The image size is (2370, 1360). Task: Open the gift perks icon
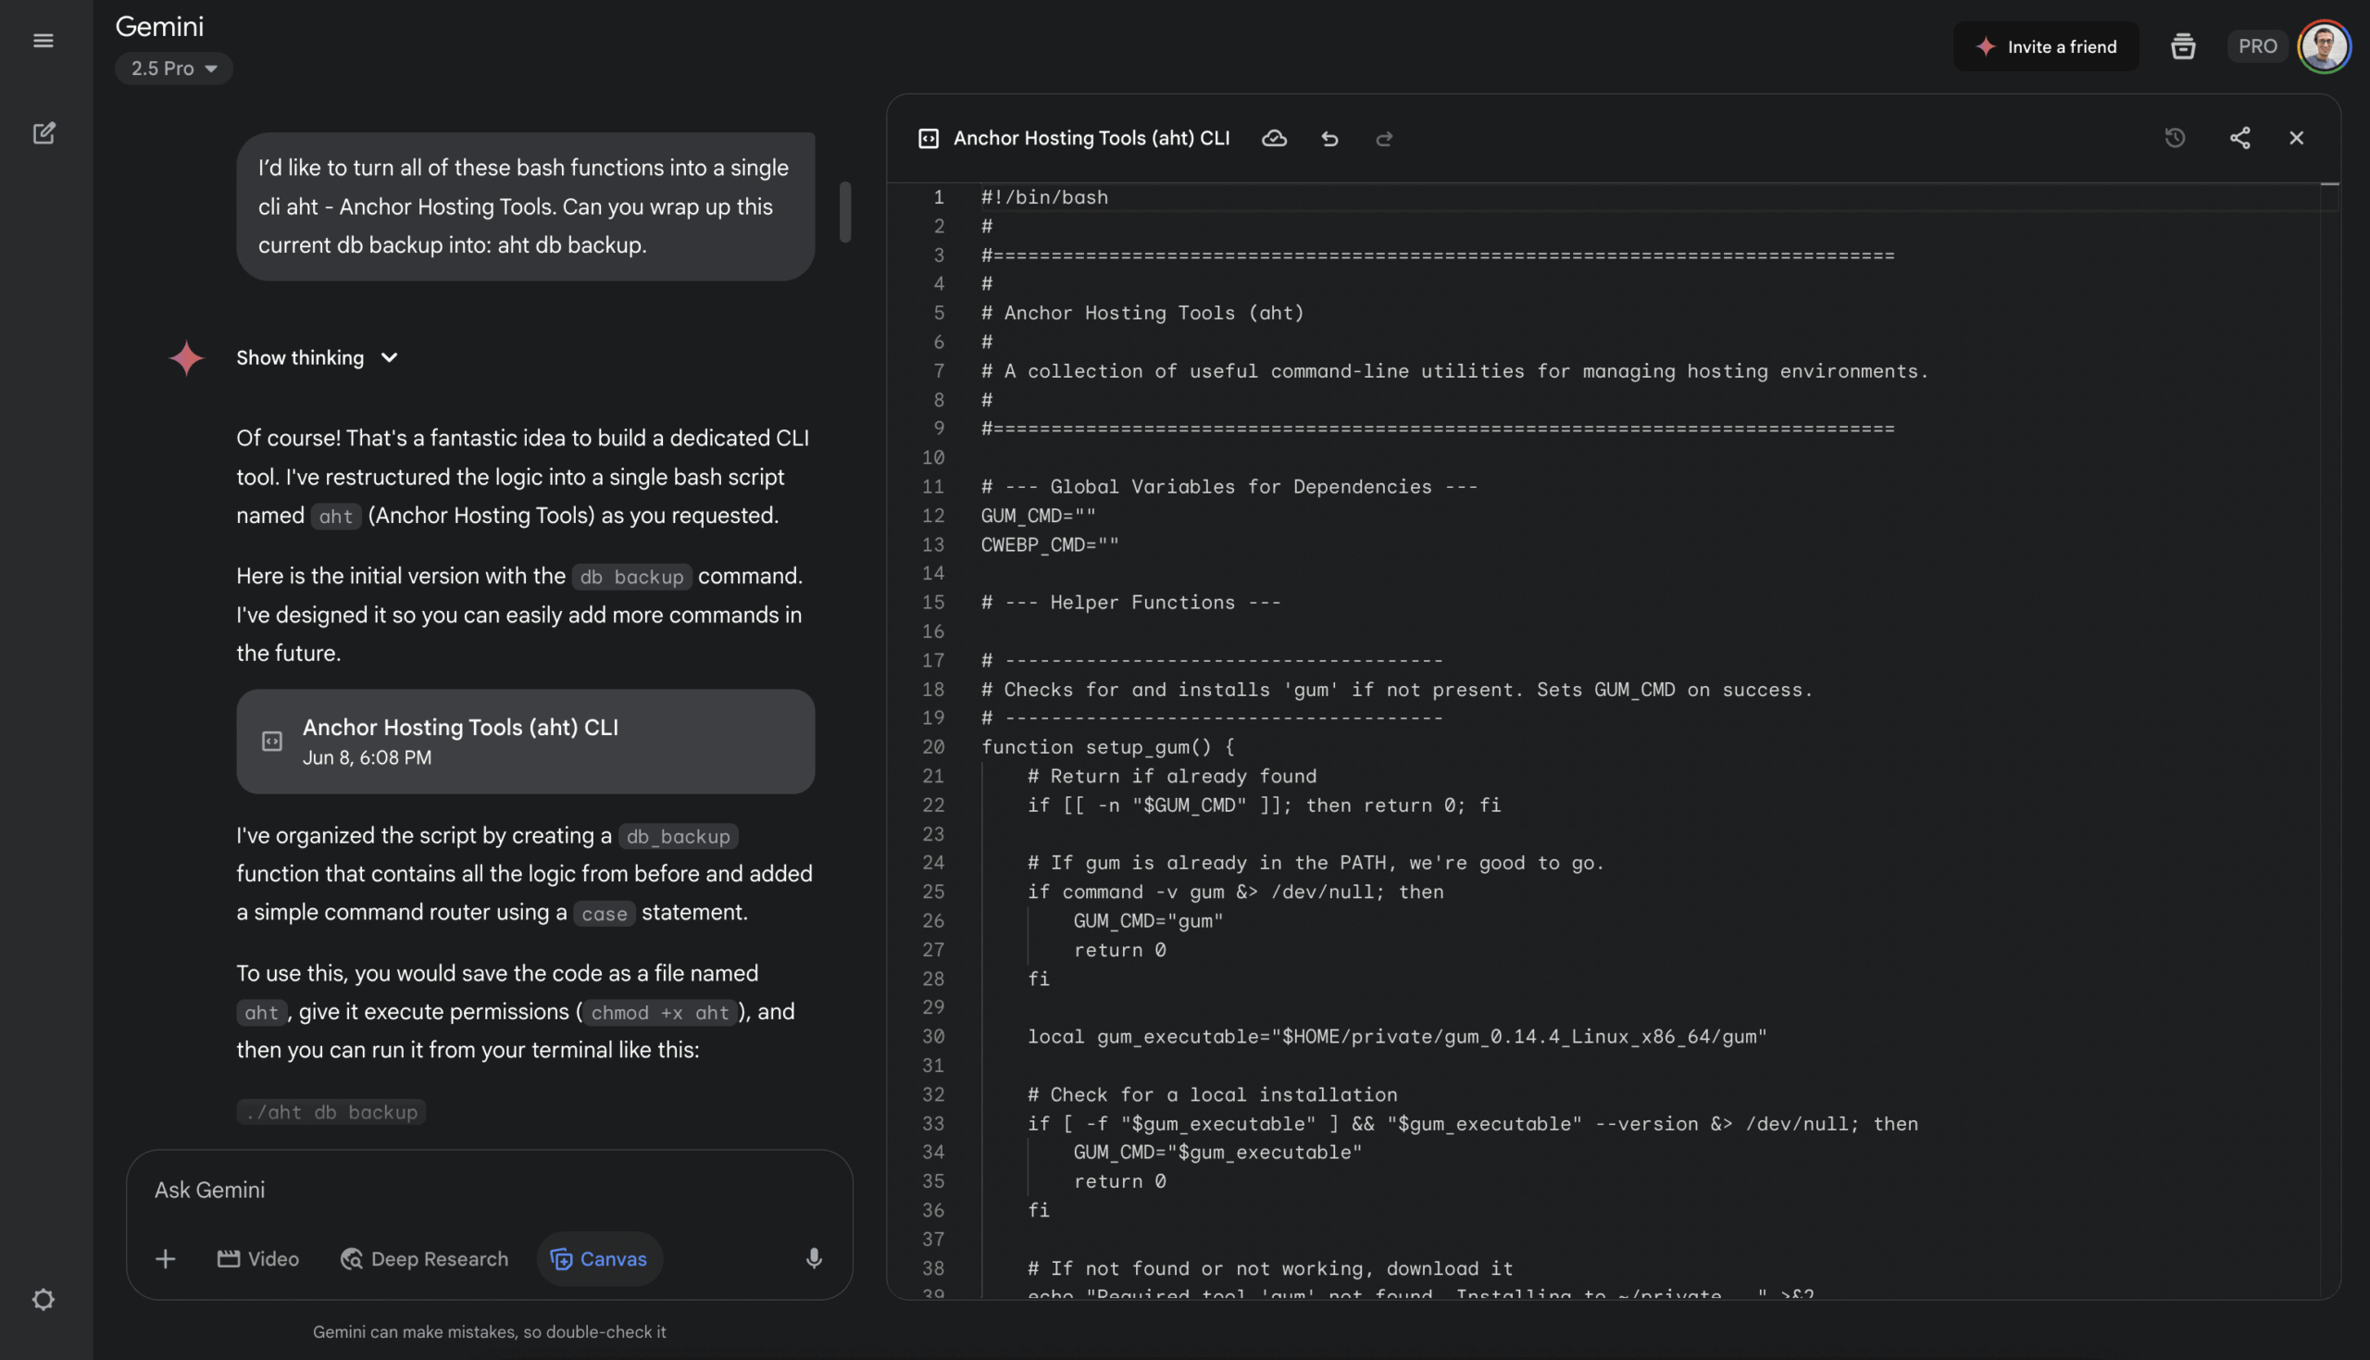click(x=2182, y=45)
